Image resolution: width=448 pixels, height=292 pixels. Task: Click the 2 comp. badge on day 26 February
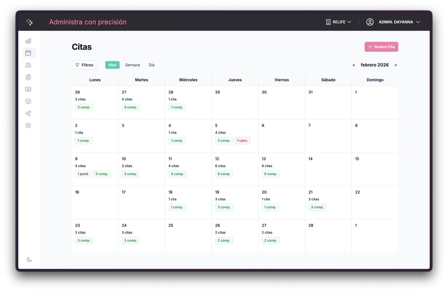(x=224, y=241)
